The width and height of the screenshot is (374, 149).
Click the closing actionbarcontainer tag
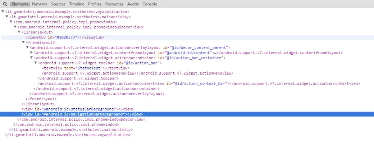pyautogui.click(x=97, y=89)
